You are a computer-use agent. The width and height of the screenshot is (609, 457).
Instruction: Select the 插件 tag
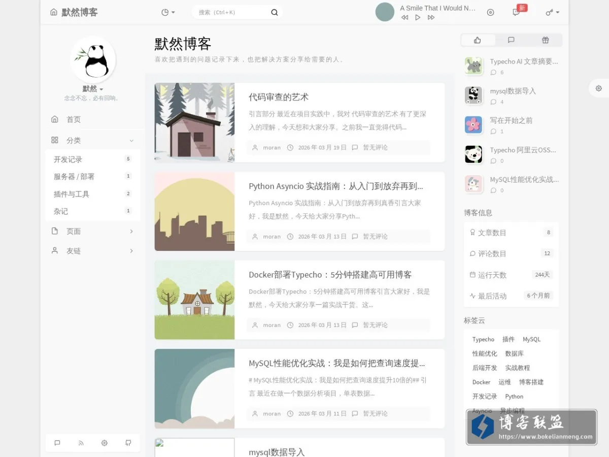pos(509,339)
